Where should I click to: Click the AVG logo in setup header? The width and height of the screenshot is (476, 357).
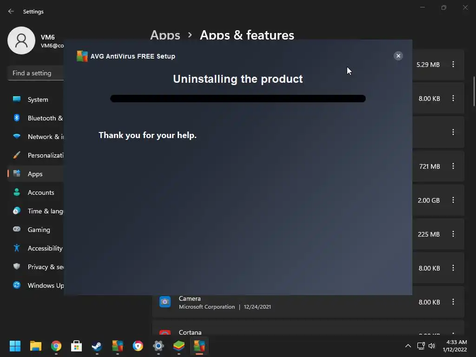coord(82,56)
